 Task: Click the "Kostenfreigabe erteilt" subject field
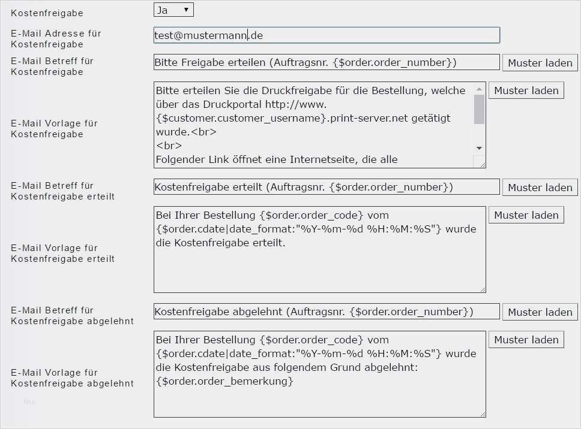327,186
